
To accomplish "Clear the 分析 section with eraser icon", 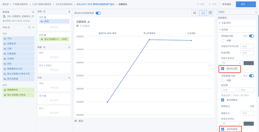I will coord(69,77).
